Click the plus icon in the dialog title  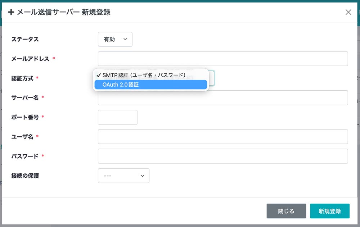point(11,12)
